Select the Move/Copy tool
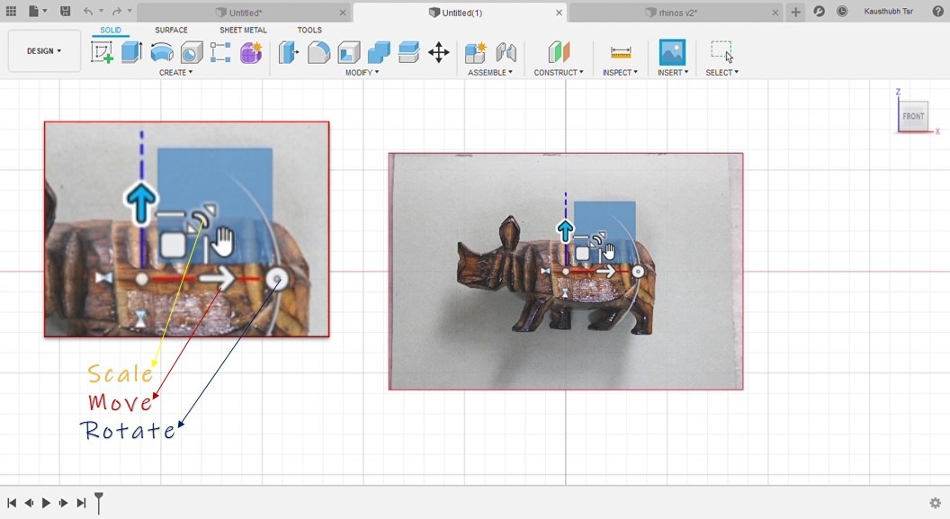The image size is (950, 519). click(x=439, y=53)
